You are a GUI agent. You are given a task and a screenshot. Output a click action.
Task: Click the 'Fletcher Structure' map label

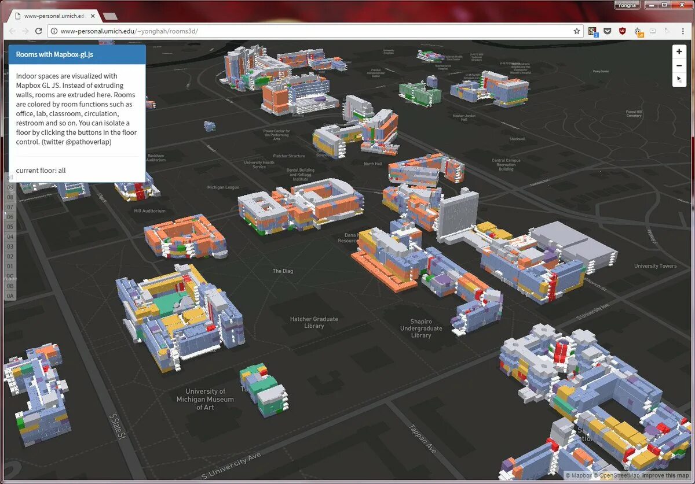point(289,156)
